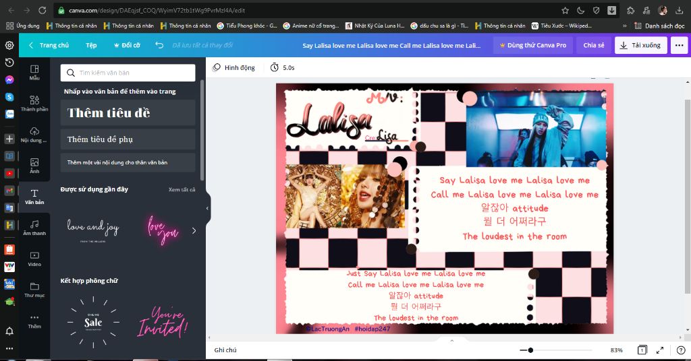This screenshot has width=691, height=361.
Task: Click the vertical canvas scrollbar
Action: pos(688,196)
